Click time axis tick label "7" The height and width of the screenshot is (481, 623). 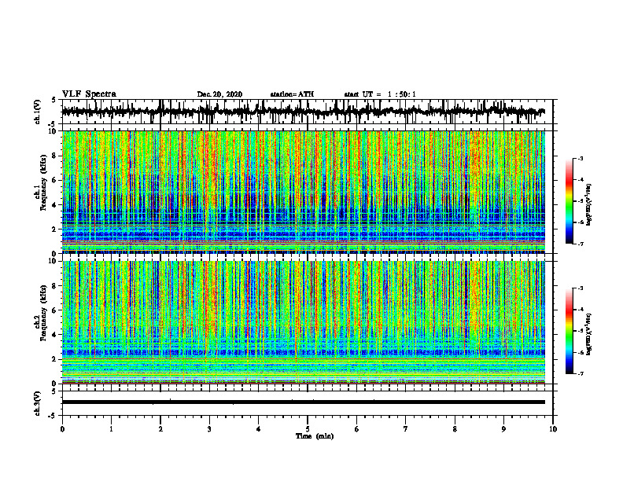tap(406, 429)
